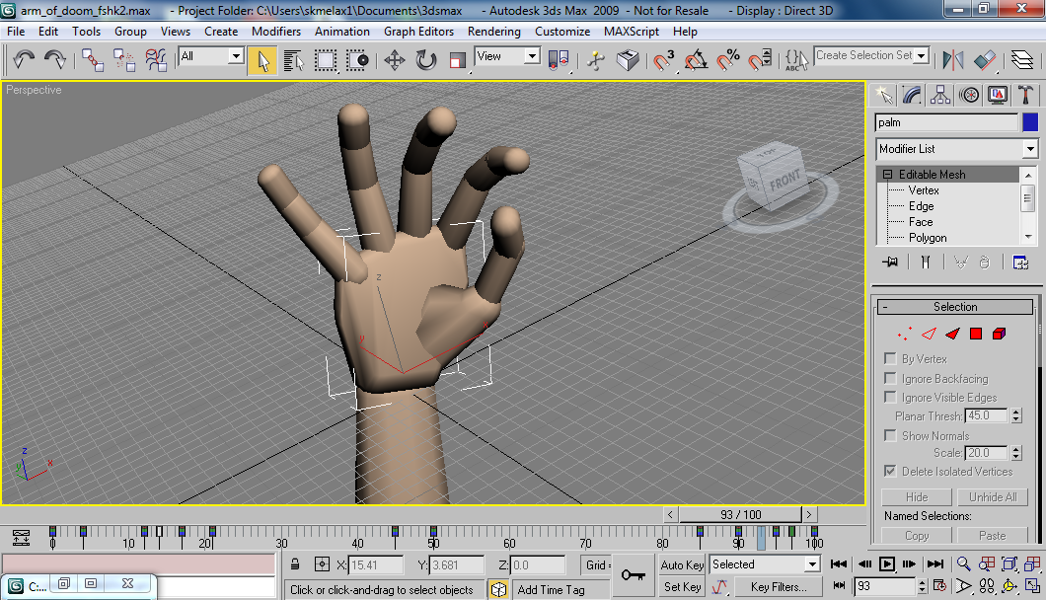Open the Graph Editors menu

pos(419,32)
